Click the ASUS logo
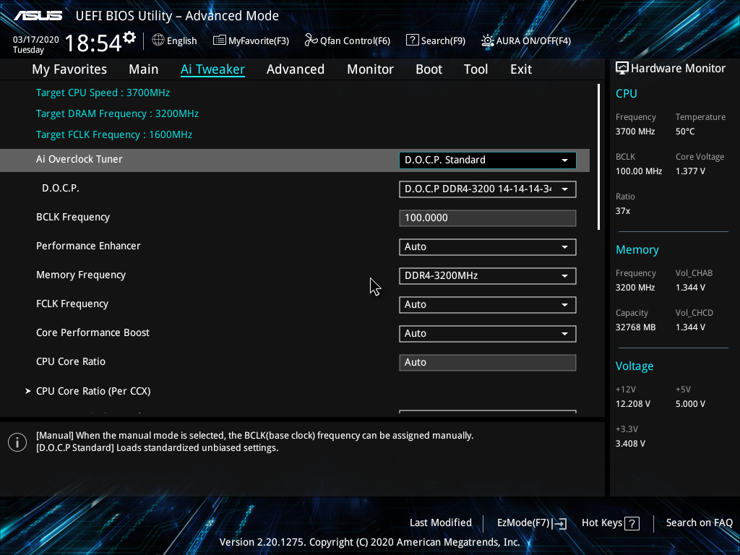 [x=38, y=16]
